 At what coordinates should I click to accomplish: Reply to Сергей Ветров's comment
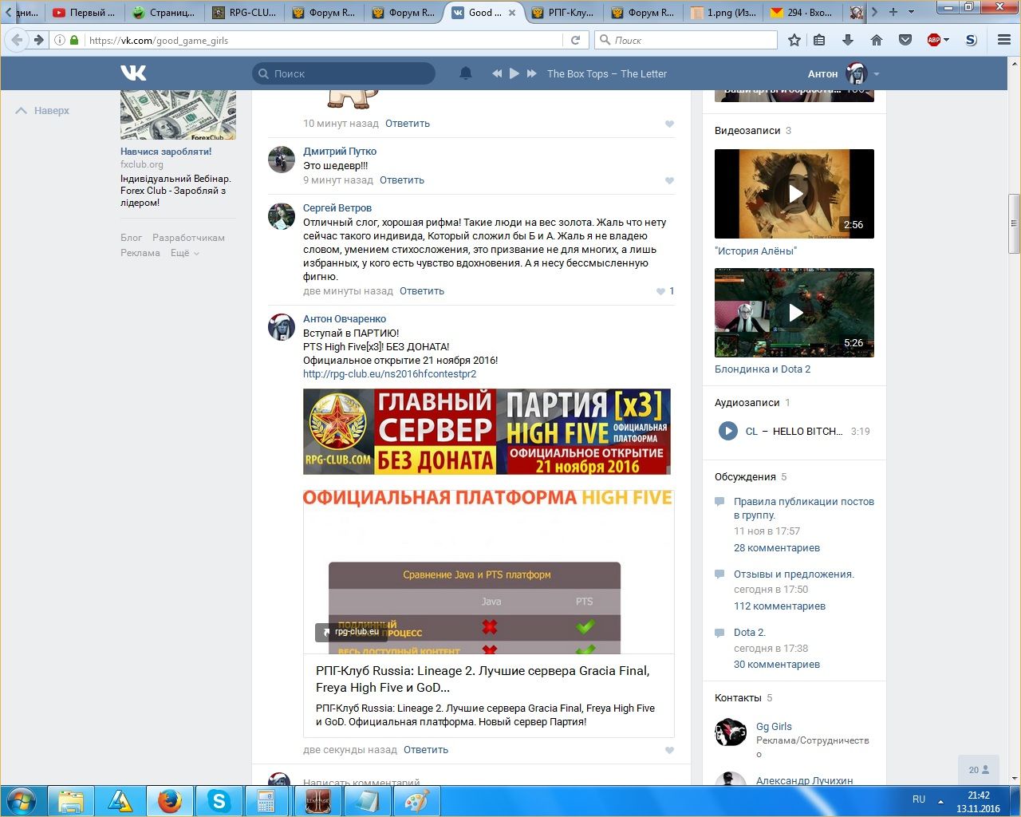422,291
